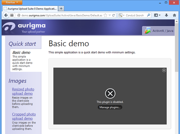
Task: Click the demo.aurigma.com address bar
Action: [62, 15]
